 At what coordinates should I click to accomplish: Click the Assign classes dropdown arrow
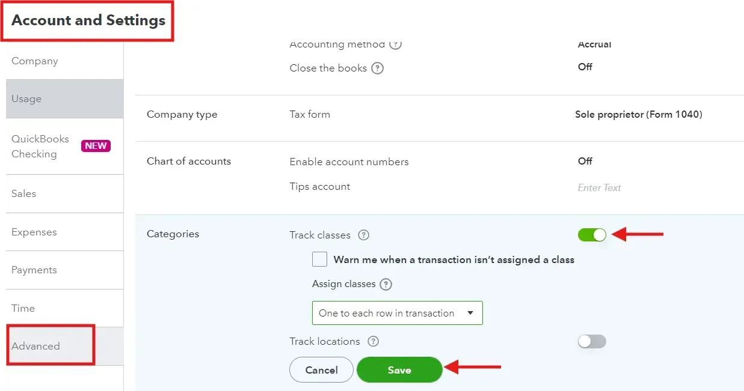(470, 313)
